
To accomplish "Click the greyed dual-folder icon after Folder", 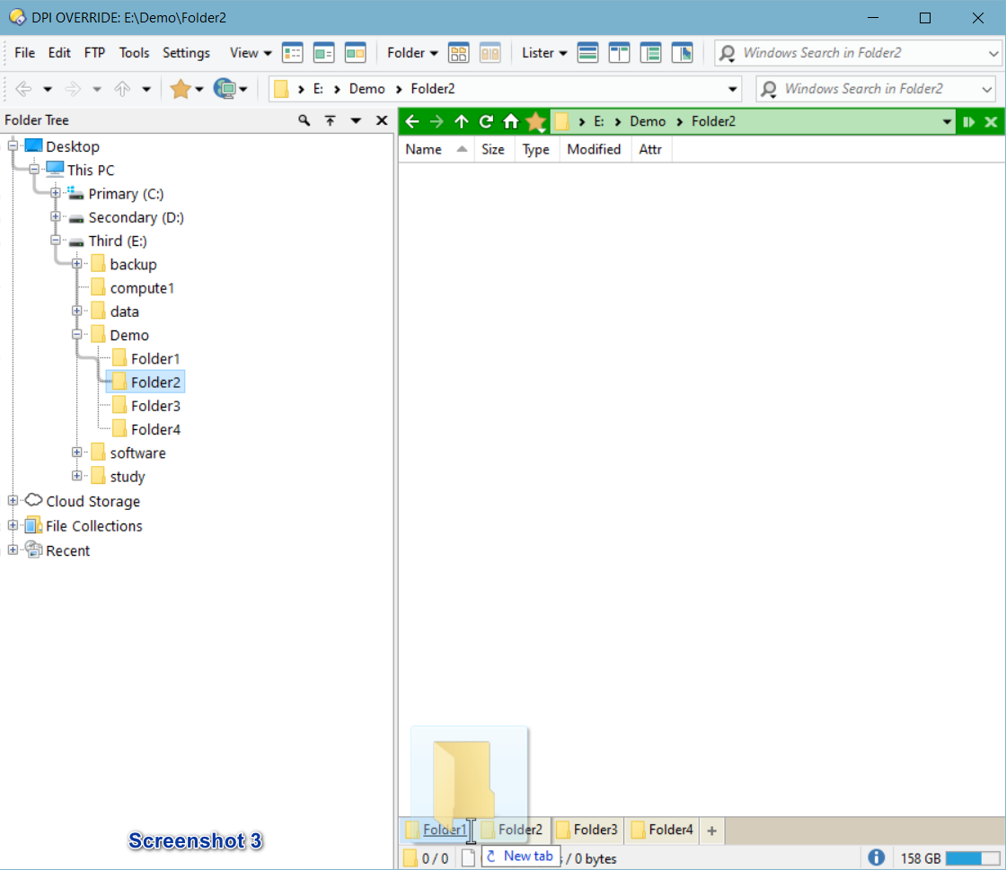I will tap(490, 53).
